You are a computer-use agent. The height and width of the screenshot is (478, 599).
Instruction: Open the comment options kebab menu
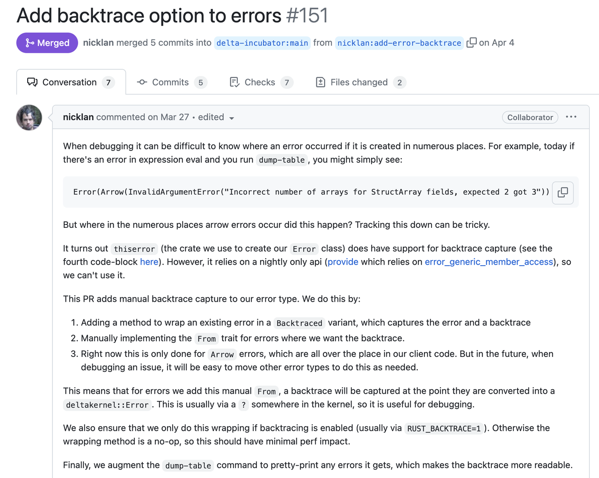(571, 117)
